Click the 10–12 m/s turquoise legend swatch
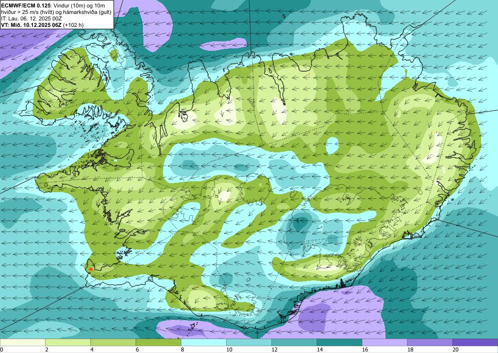This screenshot has height=353, width=498. (x=249, y=343)
